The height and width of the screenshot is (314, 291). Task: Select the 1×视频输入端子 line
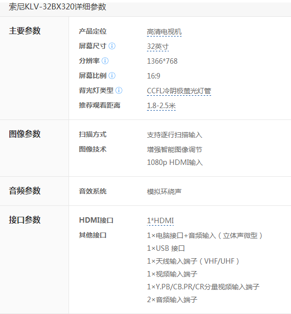(172, 274)
